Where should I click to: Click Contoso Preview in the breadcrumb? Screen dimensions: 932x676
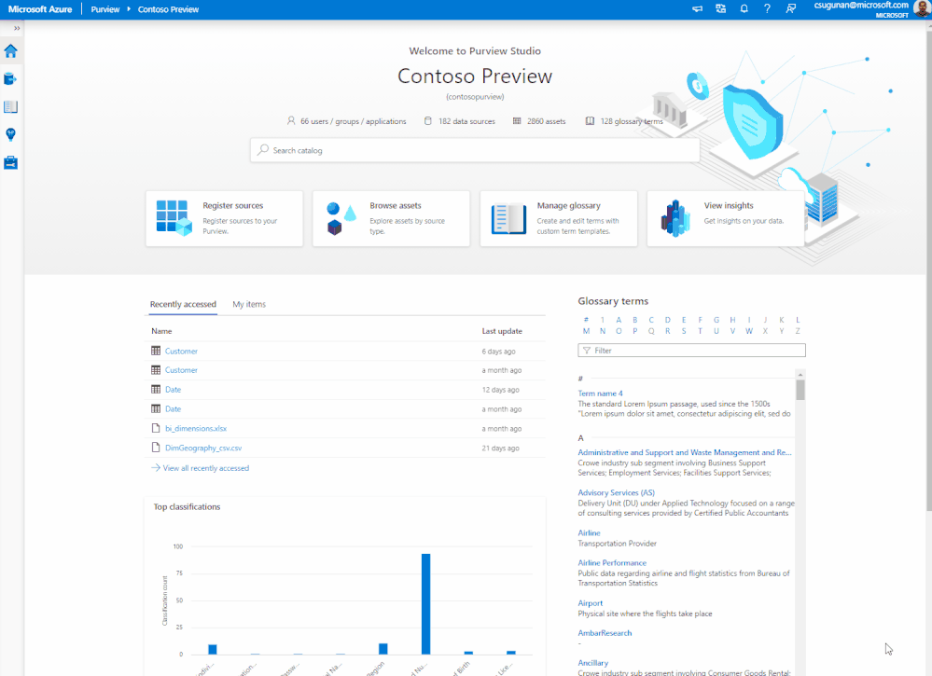tap(168, 9)
